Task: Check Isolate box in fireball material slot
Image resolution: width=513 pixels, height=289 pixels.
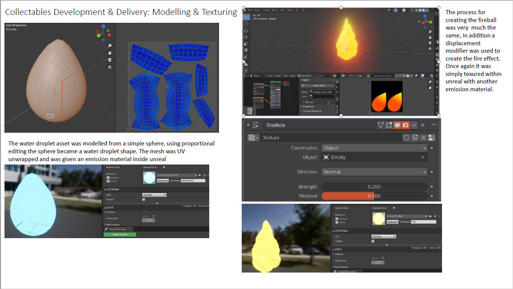Action: (337, 222)
